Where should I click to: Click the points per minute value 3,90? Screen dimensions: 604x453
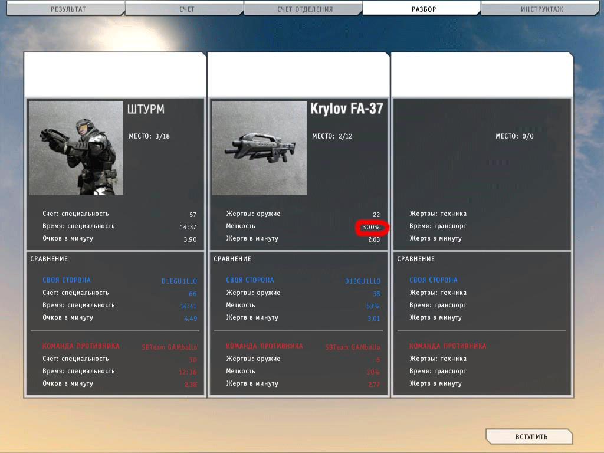(x=191, y=239)
